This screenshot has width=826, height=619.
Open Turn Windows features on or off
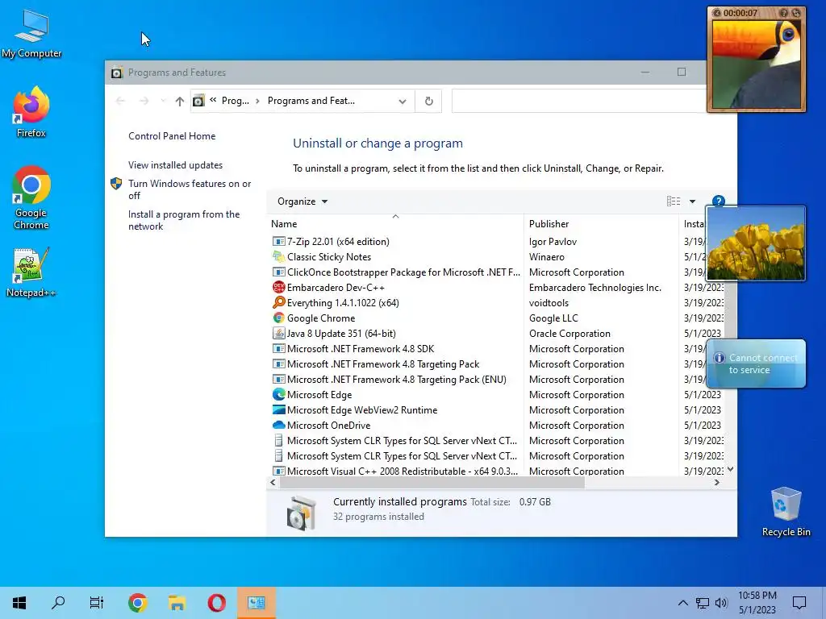point(190,189)
